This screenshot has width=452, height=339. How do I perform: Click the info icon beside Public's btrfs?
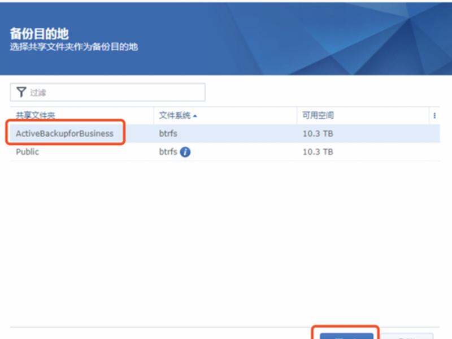click(x=185, y=152)
